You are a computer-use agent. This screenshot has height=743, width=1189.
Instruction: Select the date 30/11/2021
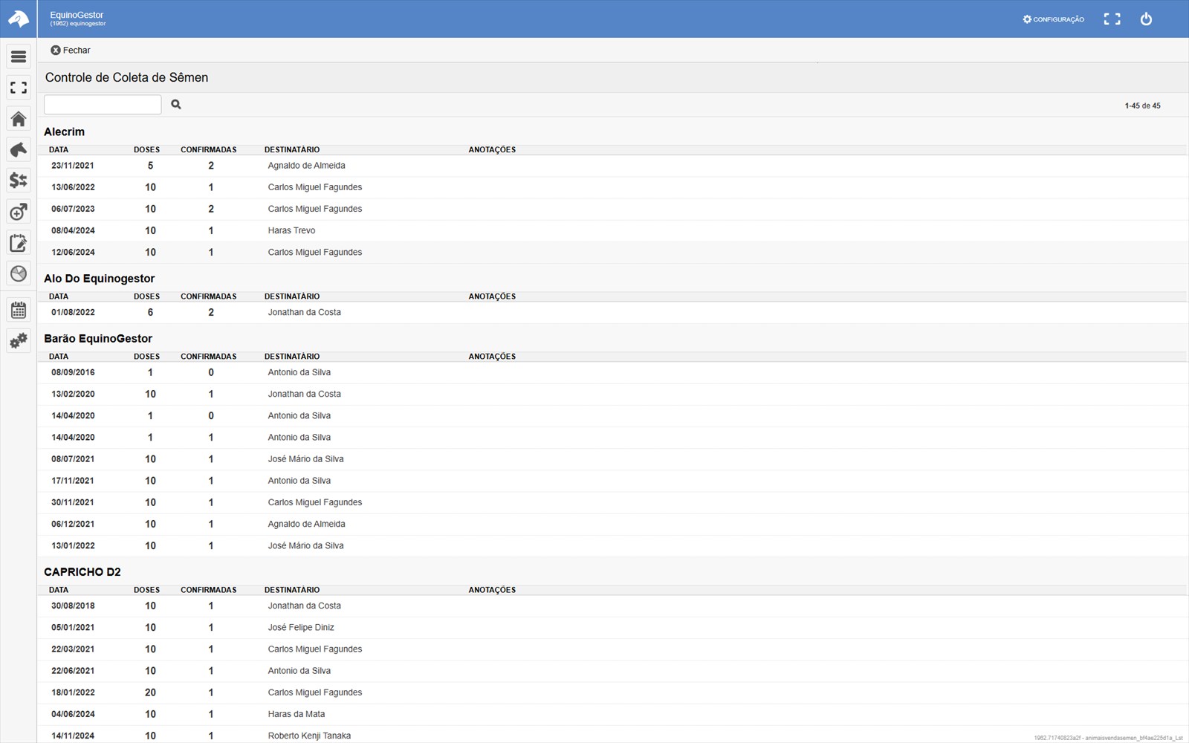point(73,503)
